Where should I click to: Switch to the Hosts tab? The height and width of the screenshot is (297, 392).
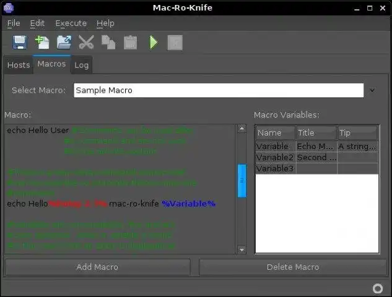[x=19, y=65]
